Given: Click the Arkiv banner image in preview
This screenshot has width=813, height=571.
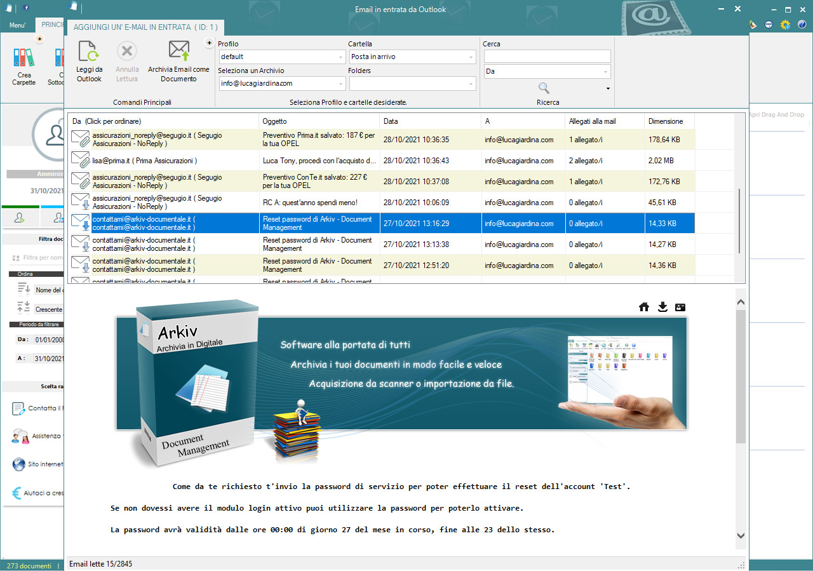Looking at the screenshot, I should [x=401, y=373].
